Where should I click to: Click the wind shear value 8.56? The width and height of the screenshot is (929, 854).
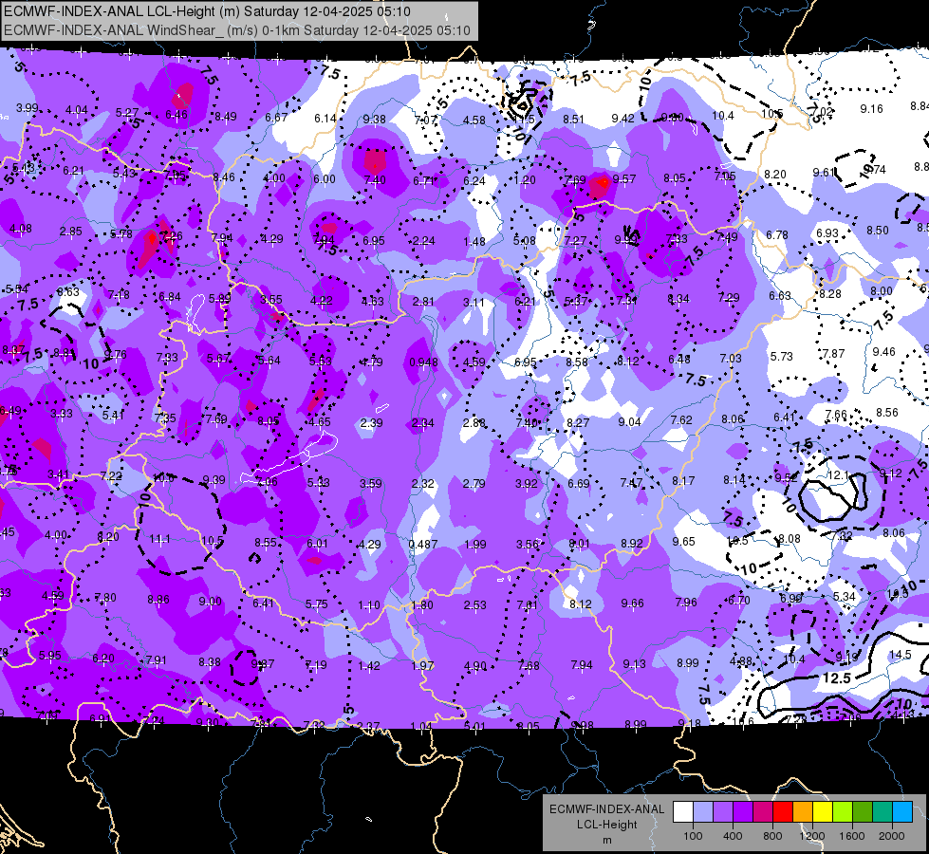point(887,413)
